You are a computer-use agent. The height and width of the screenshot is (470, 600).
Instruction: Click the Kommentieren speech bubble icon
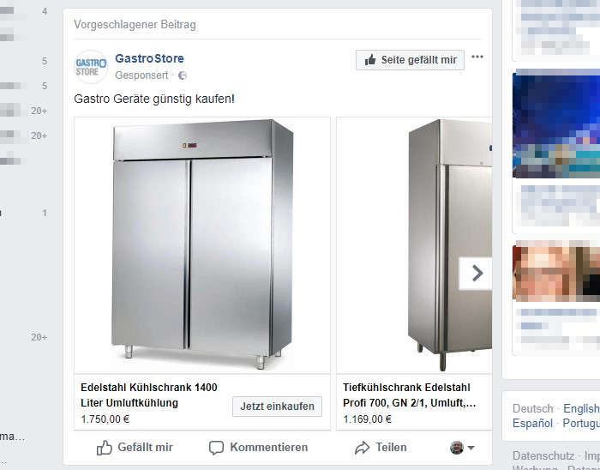(x=216, y=448)
